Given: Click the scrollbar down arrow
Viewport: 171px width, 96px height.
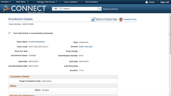Looking at the screenshot, I should click(x=170, y=95).
